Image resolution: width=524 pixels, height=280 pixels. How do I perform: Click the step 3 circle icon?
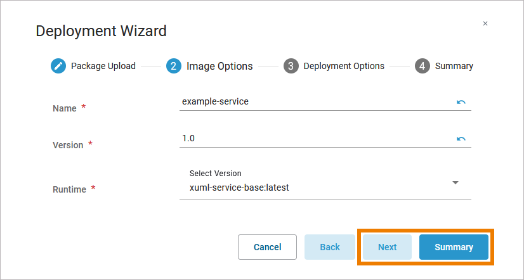click(291, 66)
